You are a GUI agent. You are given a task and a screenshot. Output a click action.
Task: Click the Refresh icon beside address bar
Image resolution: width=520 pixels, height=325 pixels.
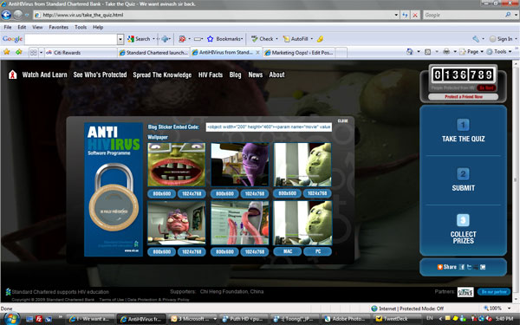[x=405, y=15]
